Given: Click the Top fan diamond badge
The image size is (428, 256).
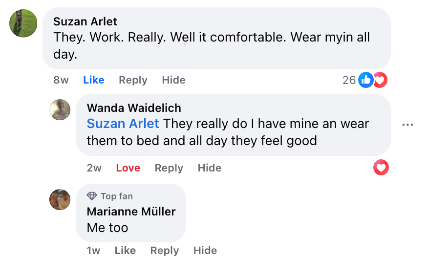Looking at the screenshot, I should (x=92, y=196).
